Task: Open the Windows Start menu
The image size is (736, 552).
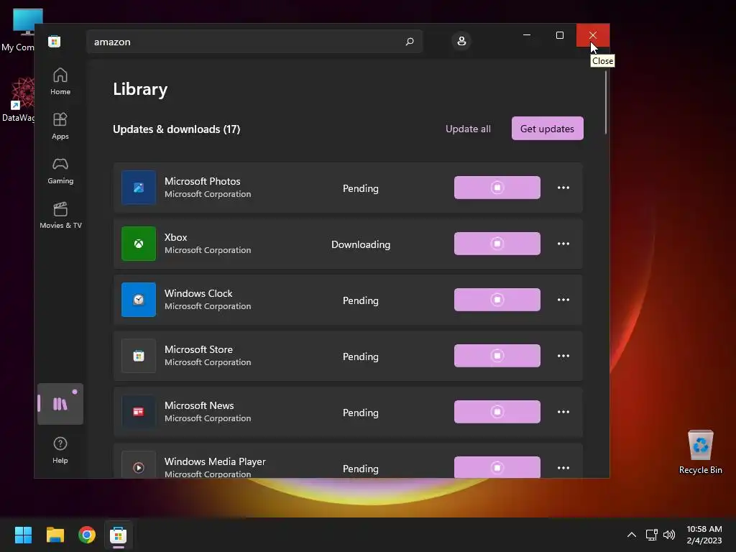Action: 23,535
